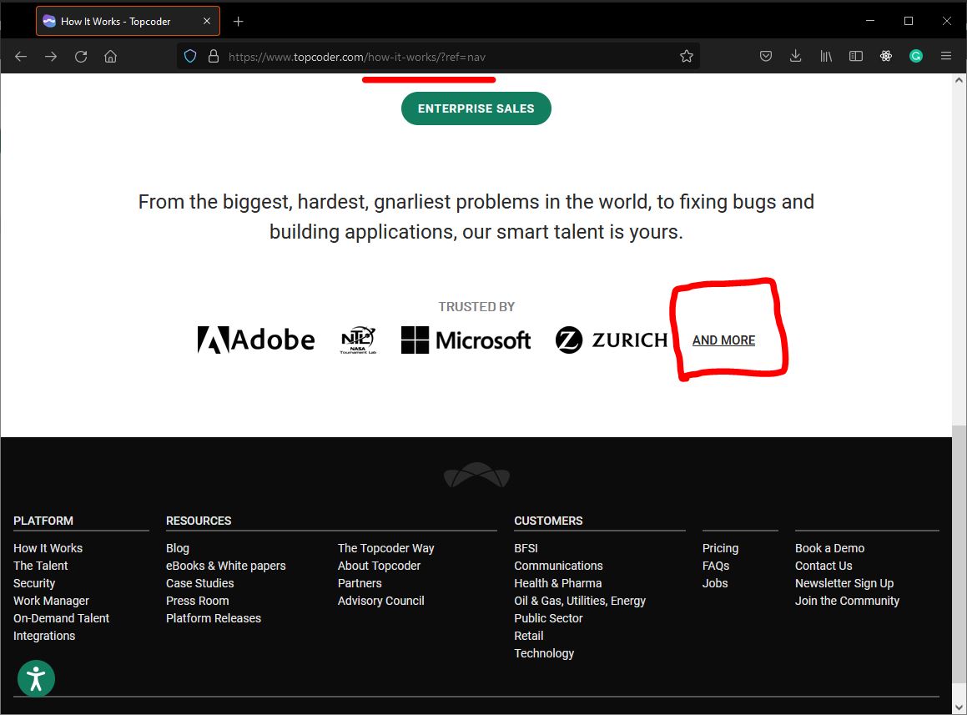The image size is (967, 715).
Task: Click the page vertical scrollbar thumb
Action: [x=959, y=553]
